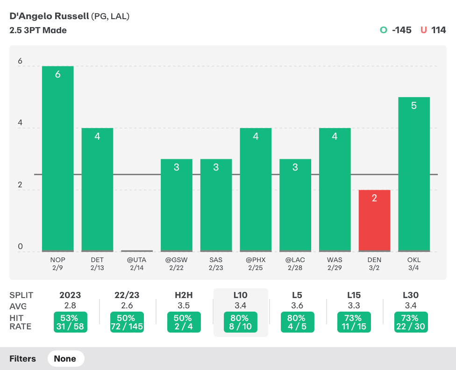The height and width of the screenshot is (370, 456).
Task: Click the '3.3' average under L15
Action: [x=354, y=306]
